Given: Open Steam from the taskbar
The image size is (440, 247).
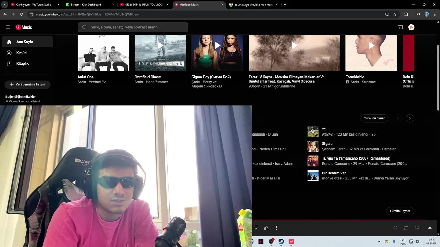Looking at the screenshot, I should point(281,242).
